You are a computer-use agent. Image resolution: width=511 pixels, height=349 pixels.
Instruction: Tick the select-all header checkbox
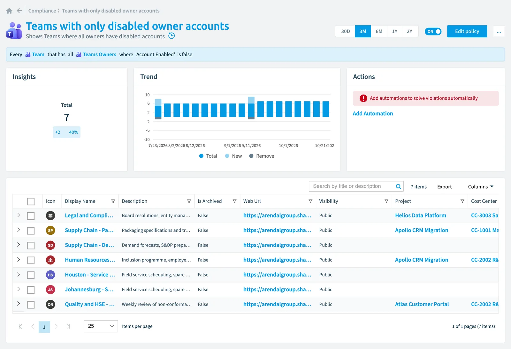[31, 201]
